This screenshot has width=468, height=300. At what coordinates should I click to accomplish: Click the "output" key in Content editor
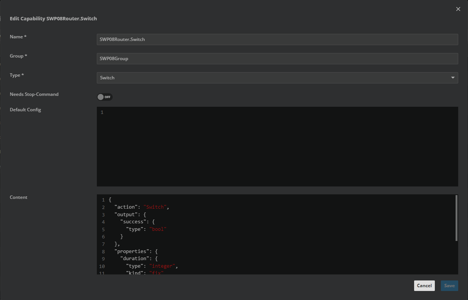pyautogui.click(x=126, y=215)
